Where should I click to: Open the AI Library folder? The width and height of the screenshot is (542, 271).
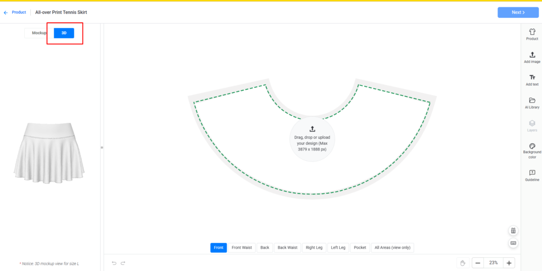click(532, 102)
